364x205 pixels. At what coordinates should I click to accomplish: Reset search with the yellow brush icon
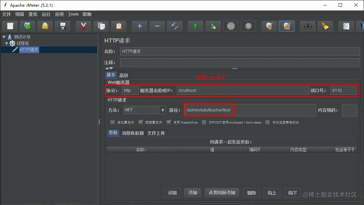click(325, 26)
